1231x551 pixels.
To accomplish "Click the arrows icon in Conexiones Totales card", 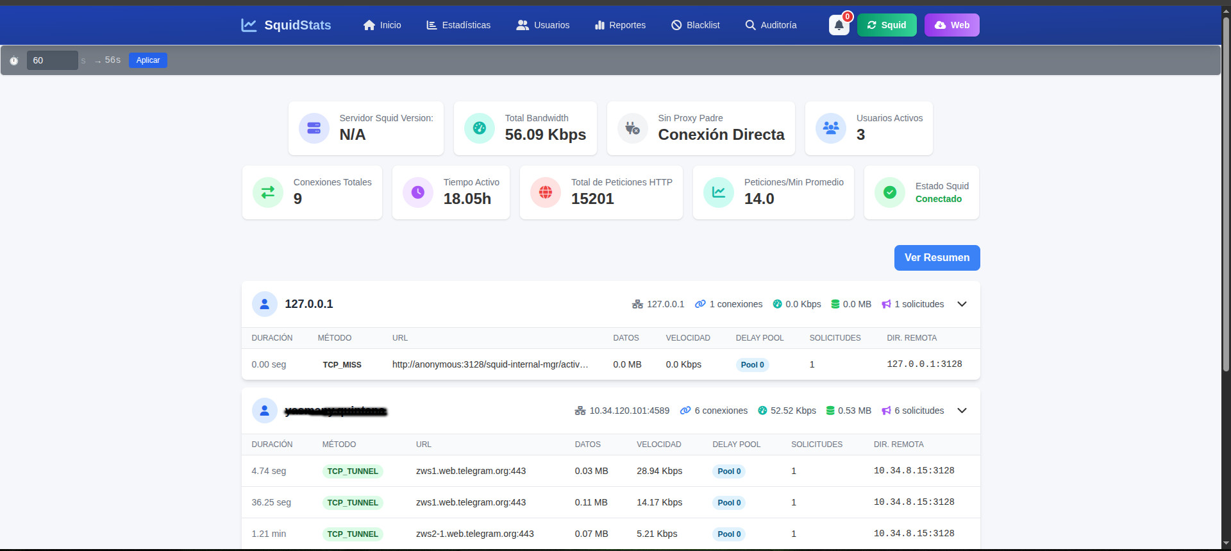I will click(268, 192).
